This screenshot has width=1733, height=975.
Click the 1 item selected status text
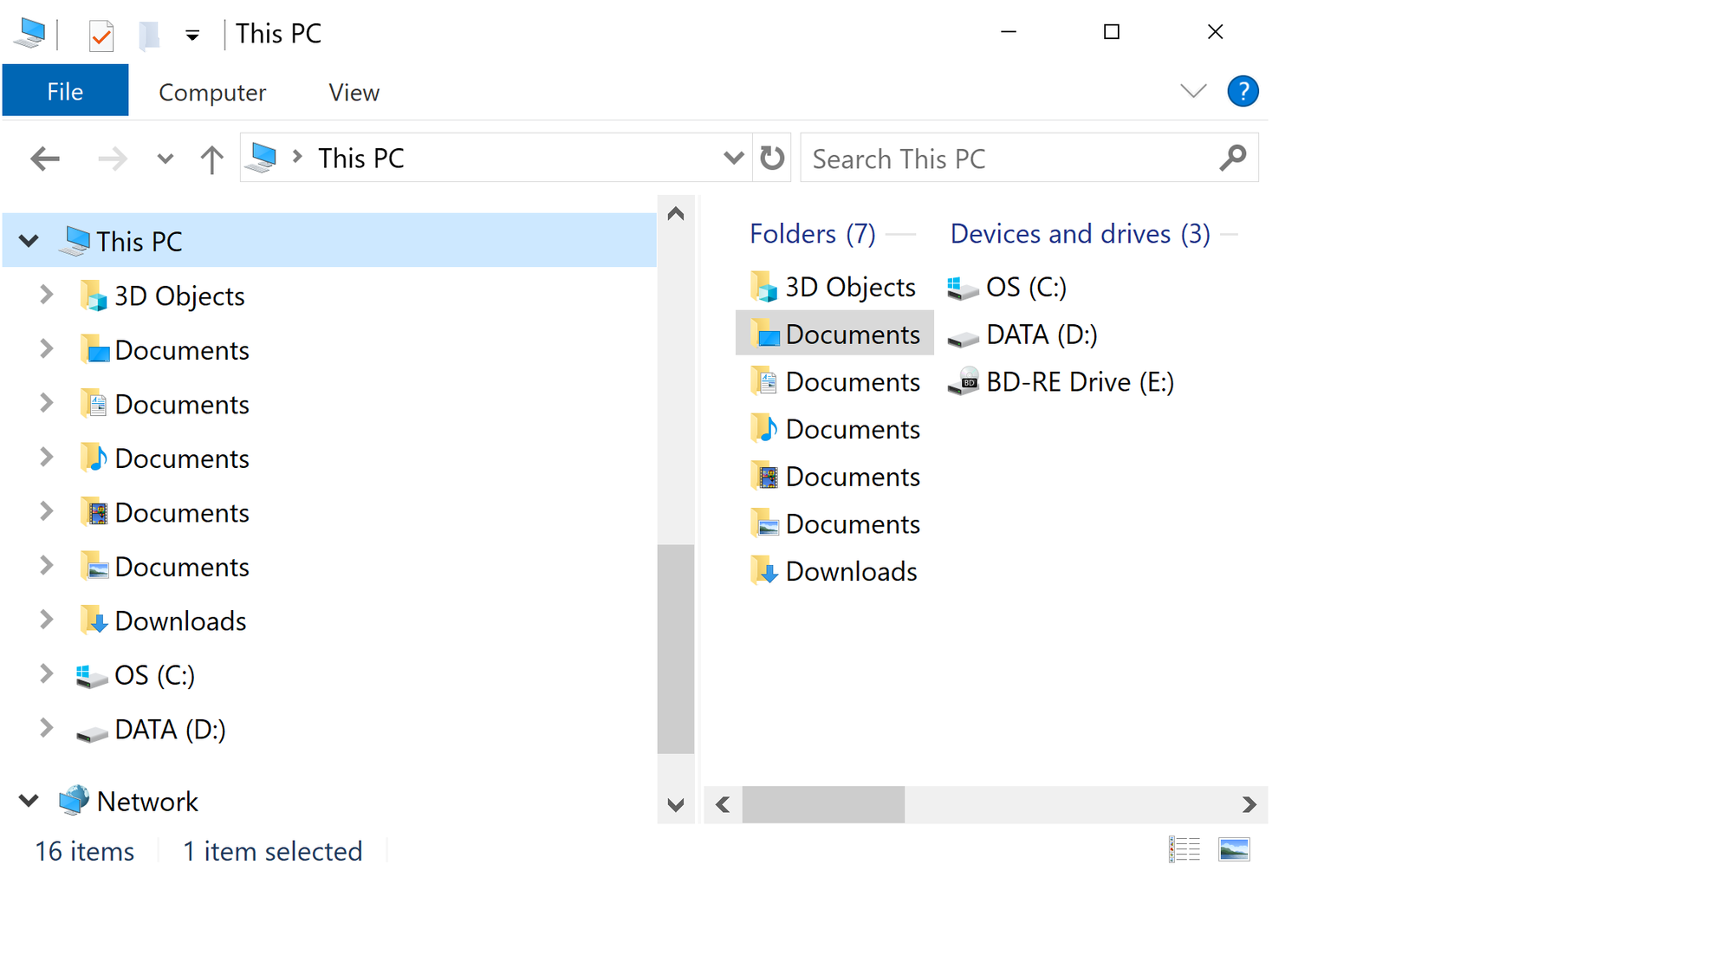click(x=272, y=851)
